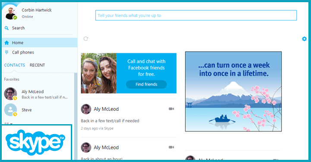Open the Home icon in sidebar
This screenshot has width=311, height=162.
[6, 43]
